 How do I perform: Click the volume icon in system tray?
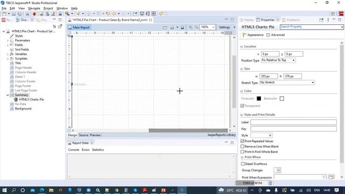[x=309, y=190]
